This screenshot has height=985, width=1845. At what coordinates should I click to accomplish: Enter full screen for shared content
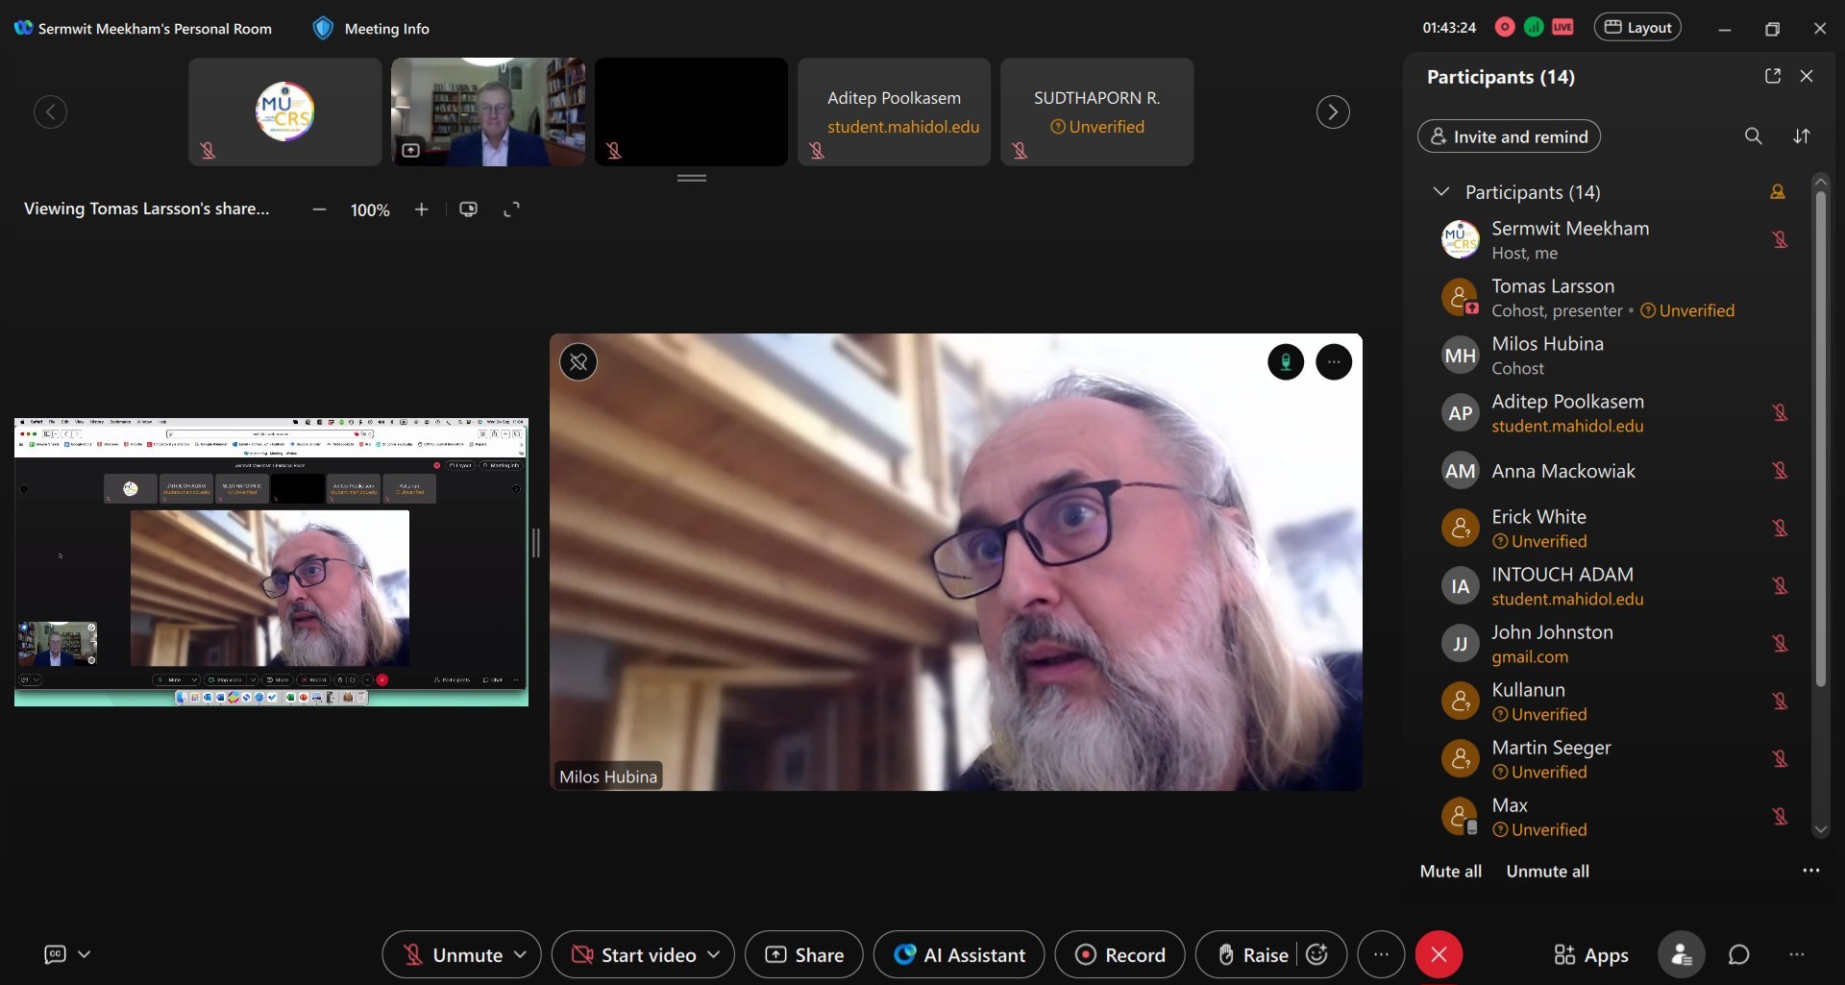[512, 209]
